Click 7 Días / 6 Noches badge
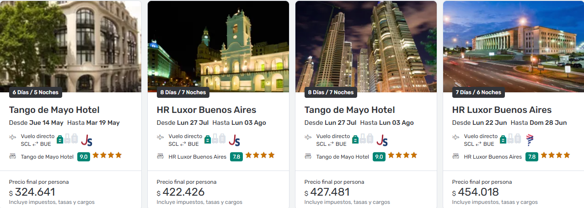The width and height of the screenshot is (584, 208). pos(478,92)
